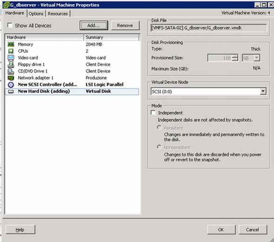
Task: Switch to the Hardware tab
Action: (15, 13)
